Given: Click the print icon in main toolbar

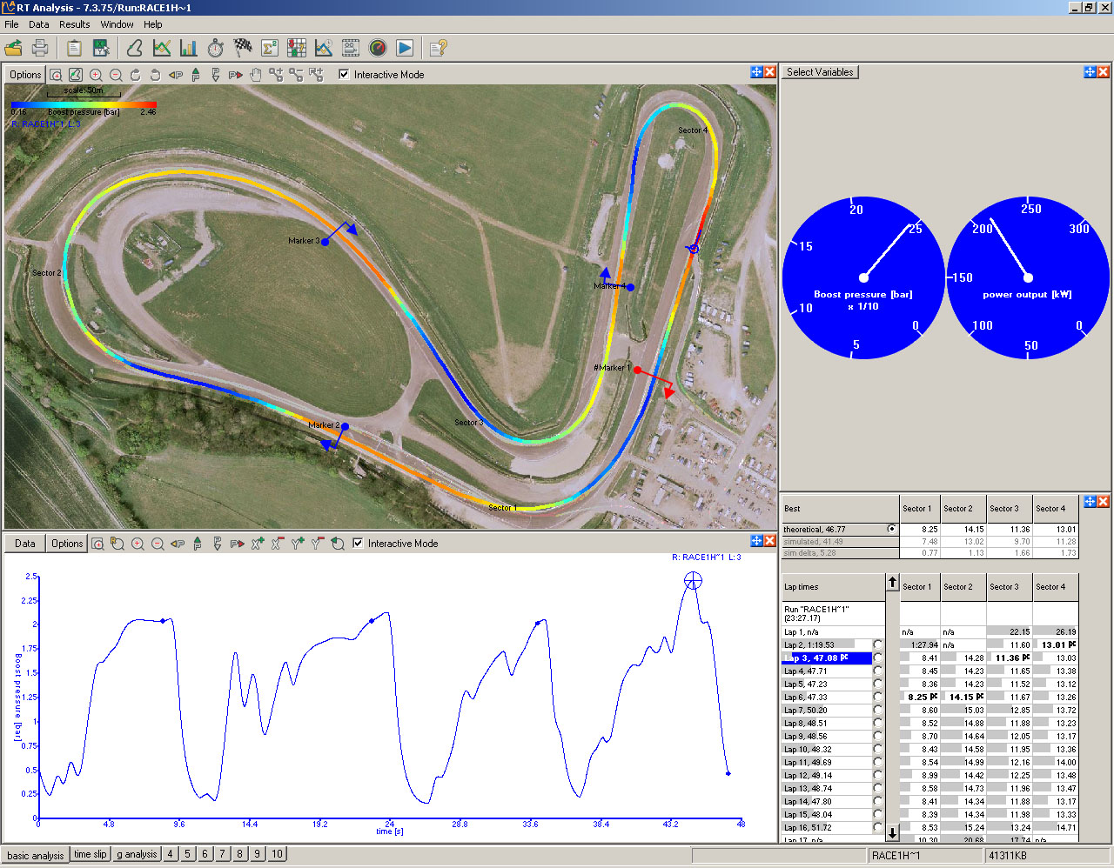Looking at the screenshot, I should pyautogui.click(x=40, y=48).
